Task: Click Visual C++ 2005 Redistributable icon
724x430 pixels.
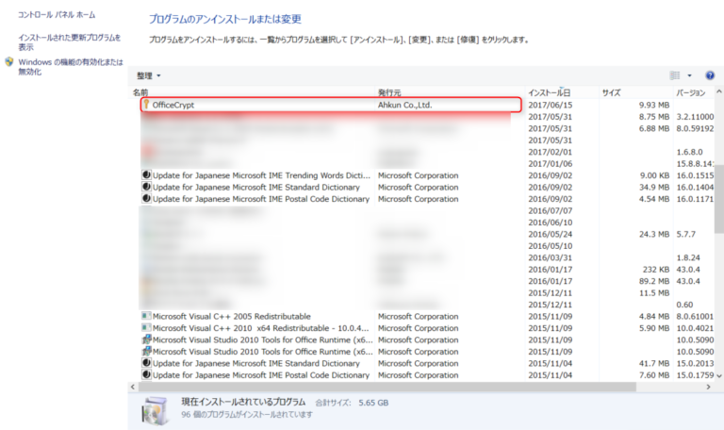Action: pyautogui.click(x=146, y=316)
